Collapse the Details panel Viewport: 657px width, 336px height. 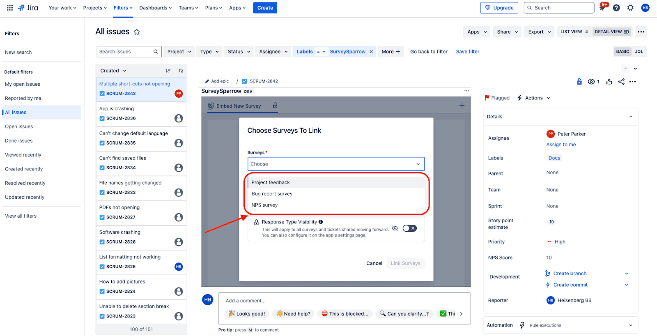tap(631, 117)
